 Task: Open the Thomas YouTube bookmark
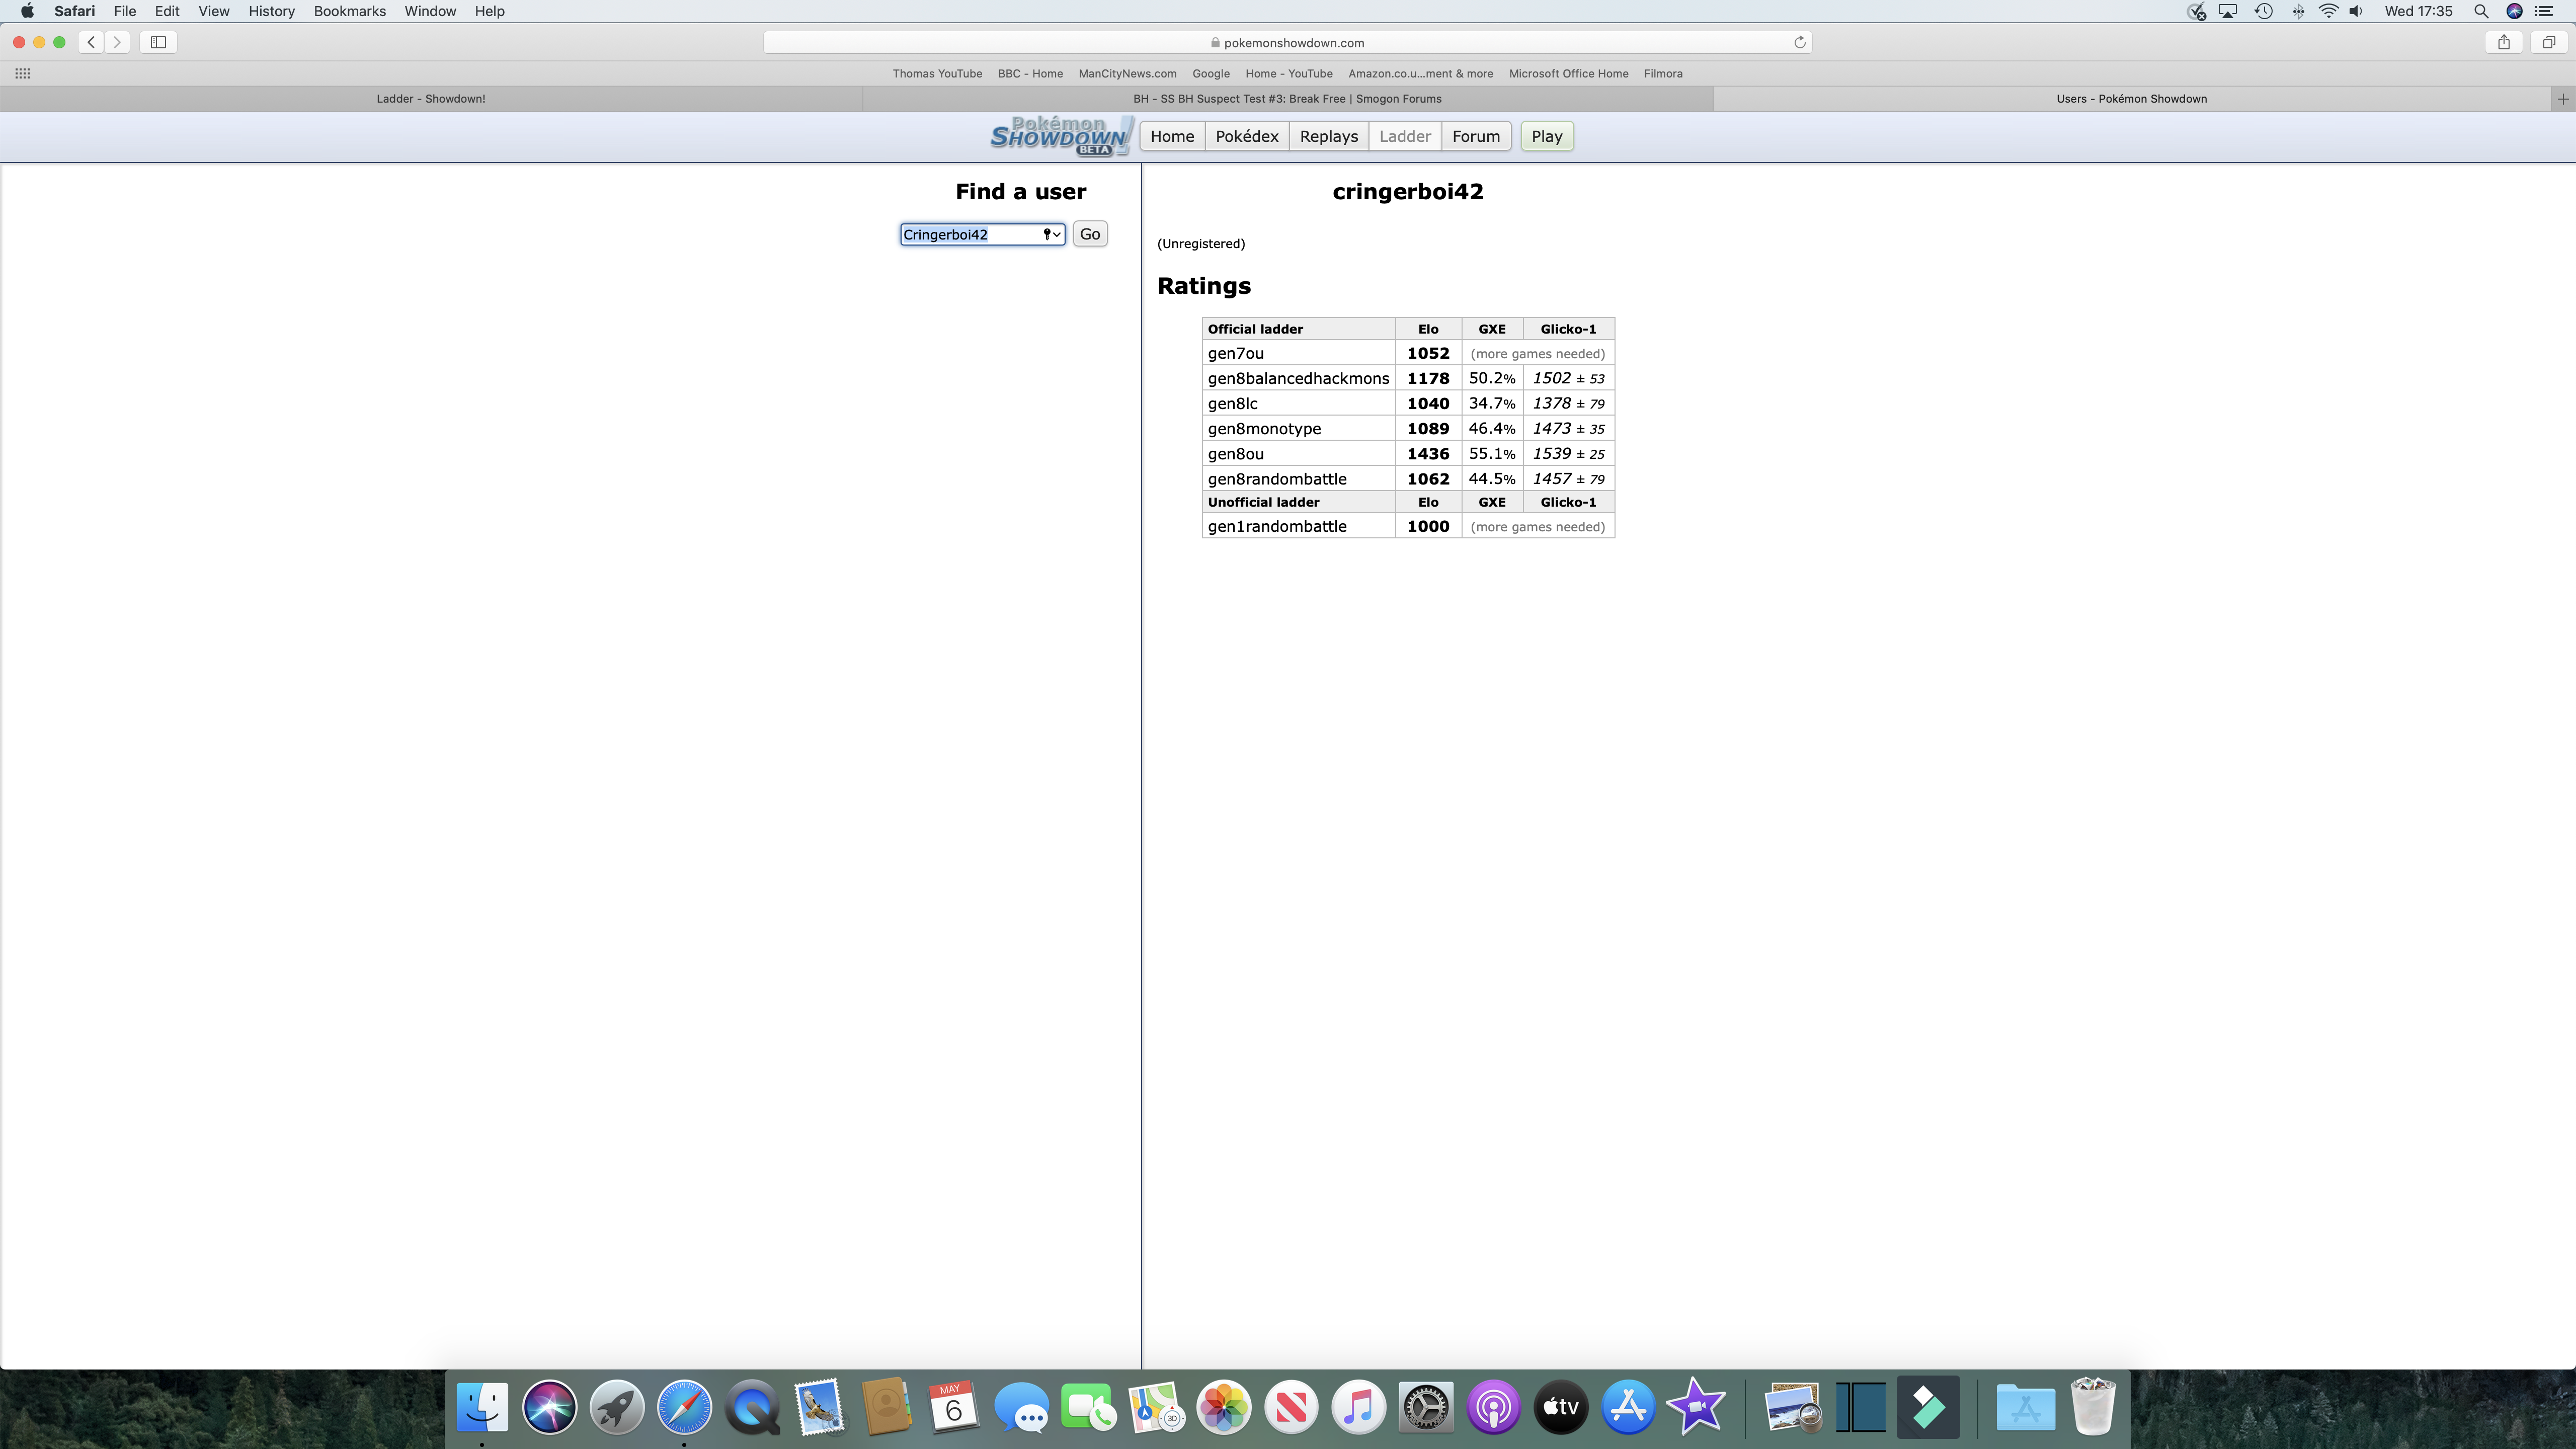937,73
